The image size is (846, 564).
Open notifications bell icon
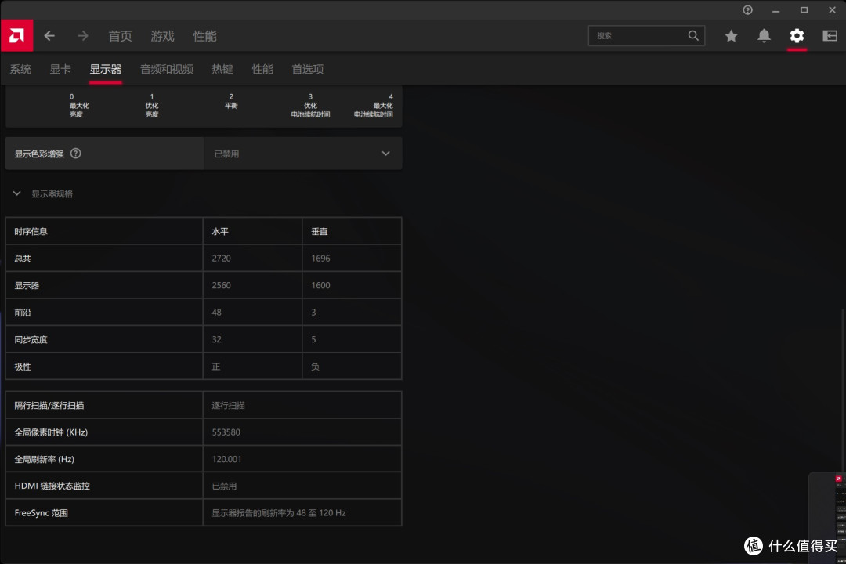click(x=764, y=36)
